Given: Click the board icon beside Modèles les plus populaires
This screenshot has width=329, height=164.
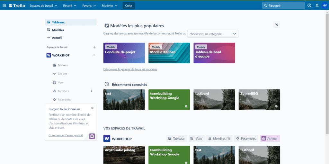Looking at the screenshot, I should pyautogui.click(x=107, y=26).
